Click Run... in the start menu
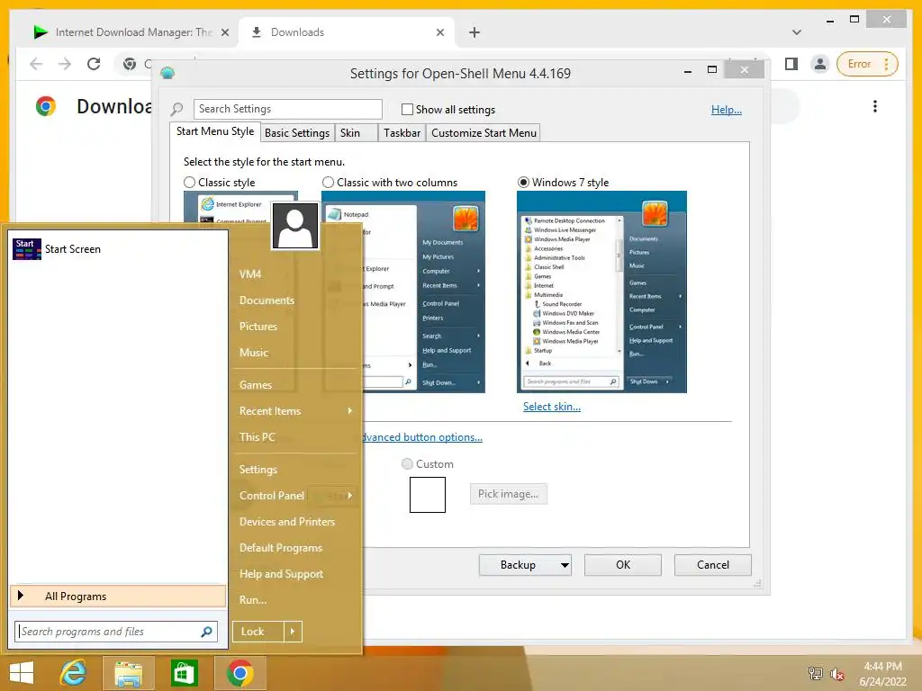Screen dimensions: 922x691 [253, 600]
